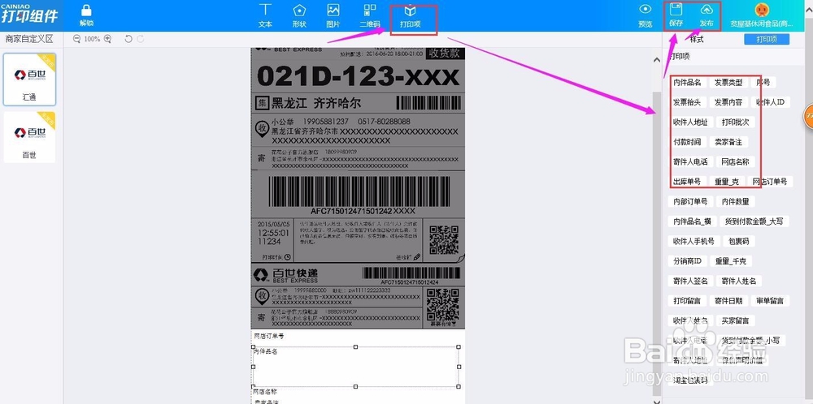Open the merchant account avatar

[761, 10]
